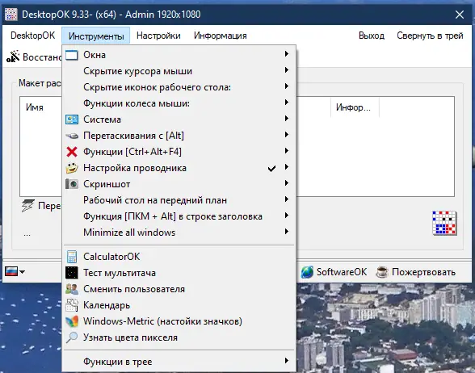
Task: Toggle the checkmark on Настройка проводника
Action: pyautogui.click(x=271, y=168)
